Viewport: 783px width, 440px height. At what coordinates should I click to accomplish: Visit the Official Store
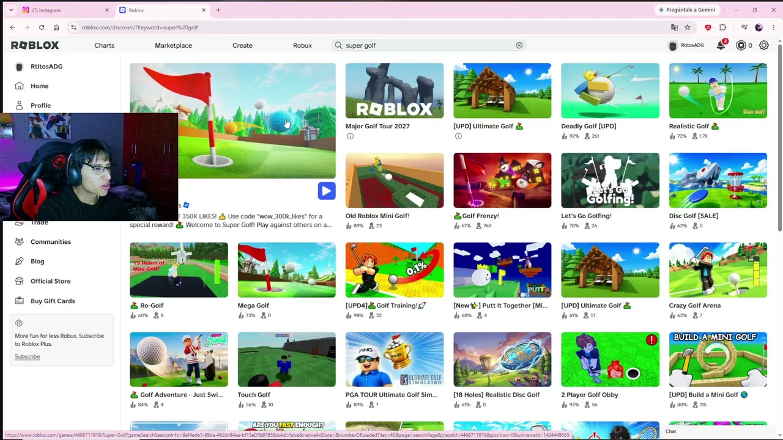click(50, 281)
